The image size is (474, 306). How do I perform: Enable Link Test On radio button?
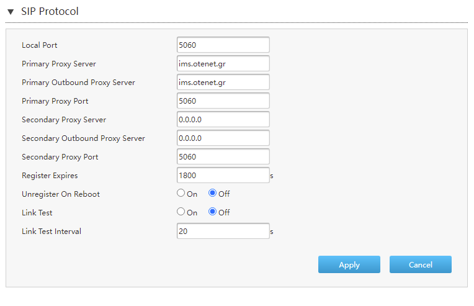181,212
